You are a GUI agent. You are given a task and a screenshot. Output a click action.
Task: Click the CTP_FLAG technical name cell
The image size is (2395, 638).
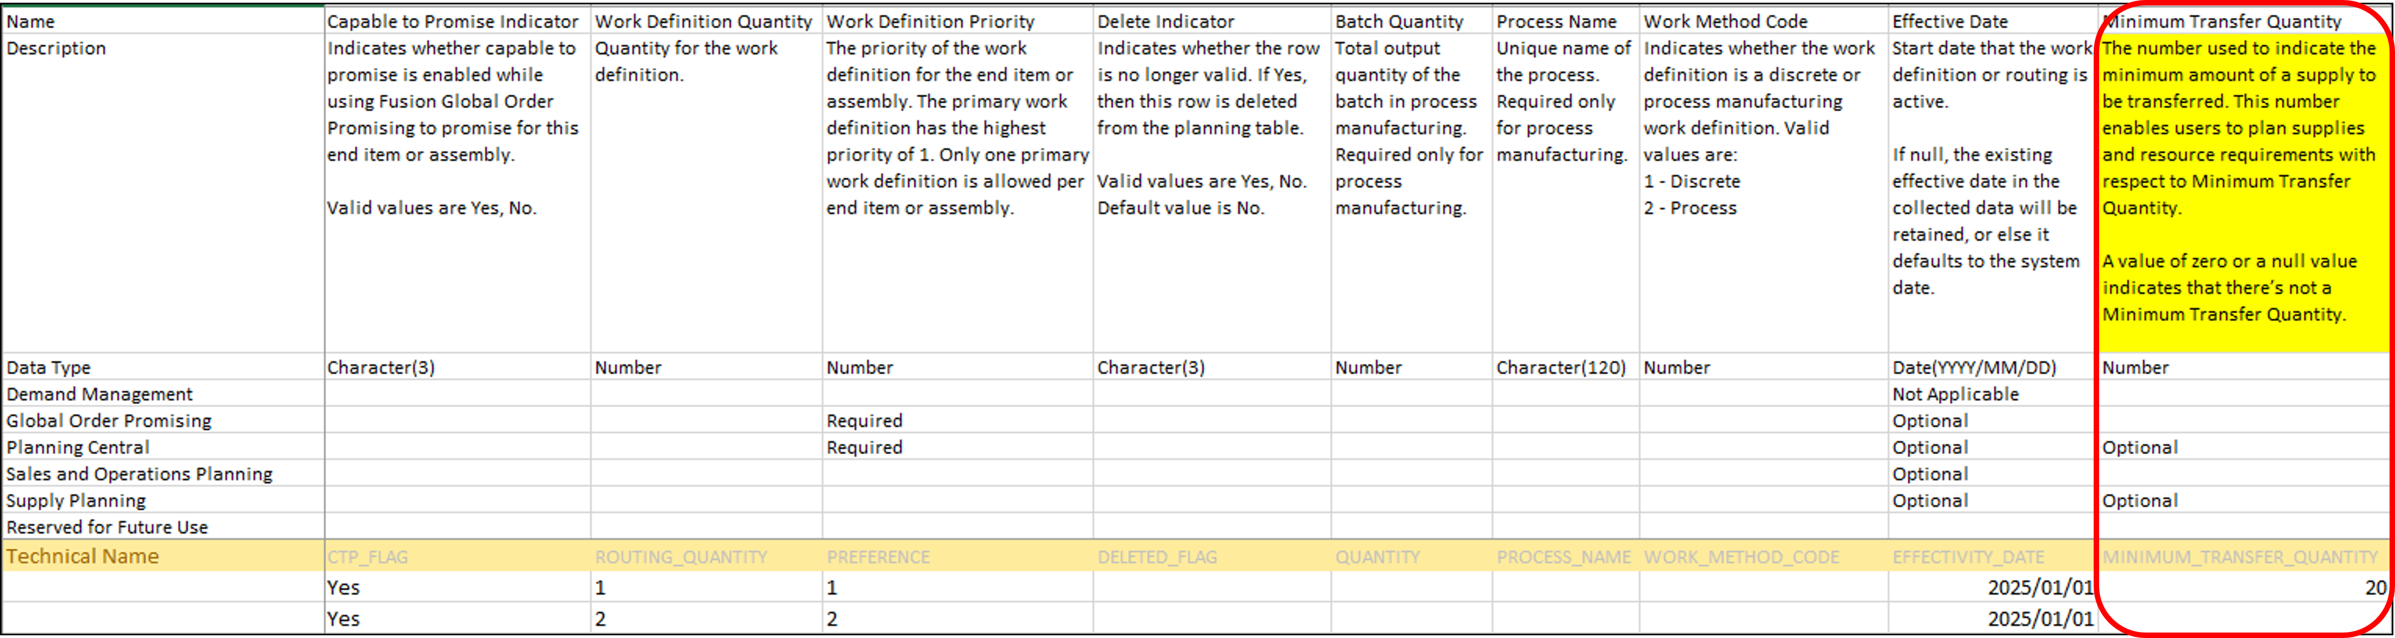tap(367, 557)
